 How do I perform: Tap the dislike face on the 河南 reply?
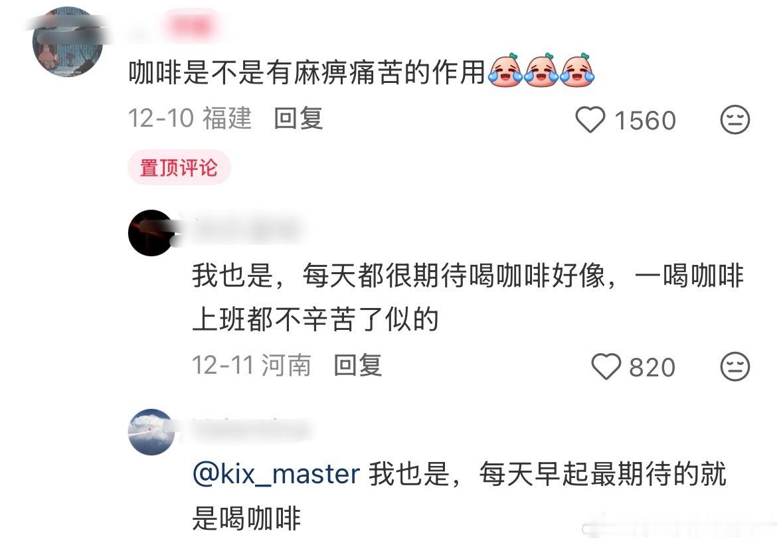(x=735, y=367)
